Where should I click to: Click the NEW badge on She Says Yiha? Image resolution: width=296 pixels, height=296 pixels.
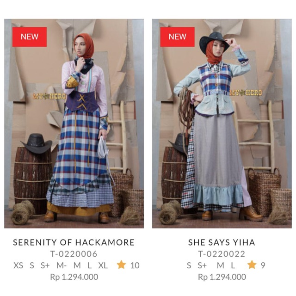pyautogui.click(x=177, y=37)
